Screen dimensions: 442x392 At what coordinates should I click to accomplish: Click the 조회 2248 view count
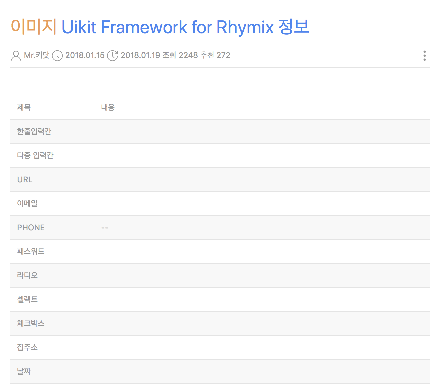pyautogui.click(x=180, y=55)
